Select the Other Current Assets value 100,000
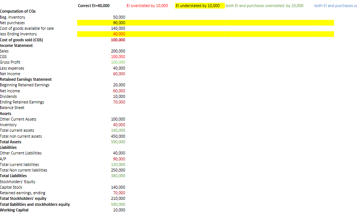This screenshot has width=358, height=214. click(118, 119)
